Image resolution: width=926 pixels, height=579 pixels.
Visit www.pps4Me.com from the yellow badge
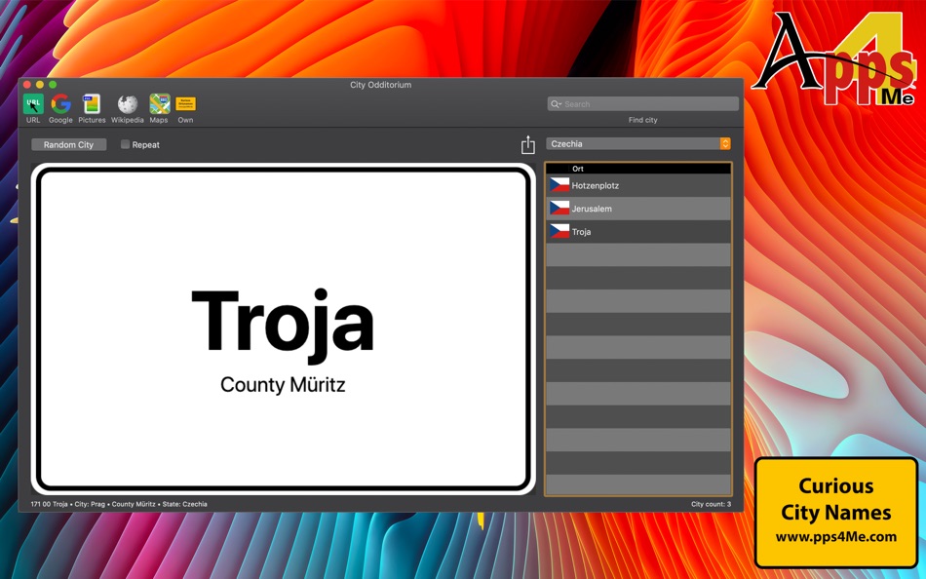click(x=837, y=536)
